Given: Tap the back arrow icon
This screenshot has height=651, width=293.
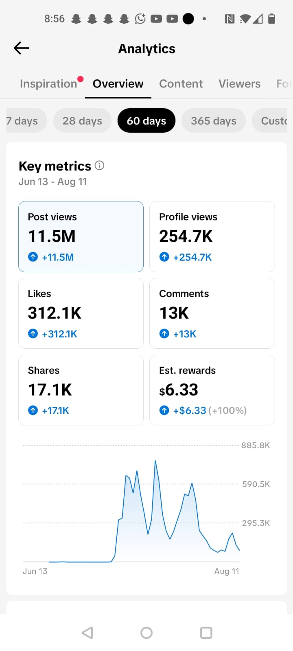Looking at the screenshot, I should [21, 48].
